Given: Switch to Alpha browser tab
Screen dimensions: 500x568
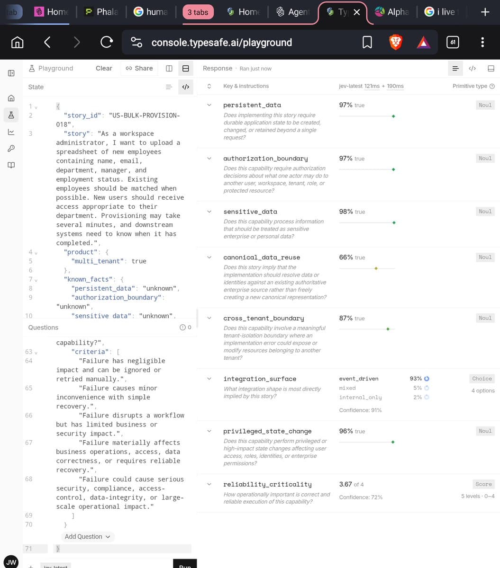Looking at the screenshot, I should tap(391, 12).
